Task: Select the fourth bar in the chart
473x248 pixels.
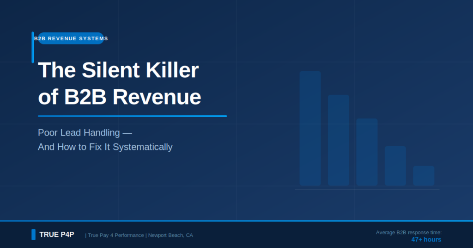Action: pos(395,166)
